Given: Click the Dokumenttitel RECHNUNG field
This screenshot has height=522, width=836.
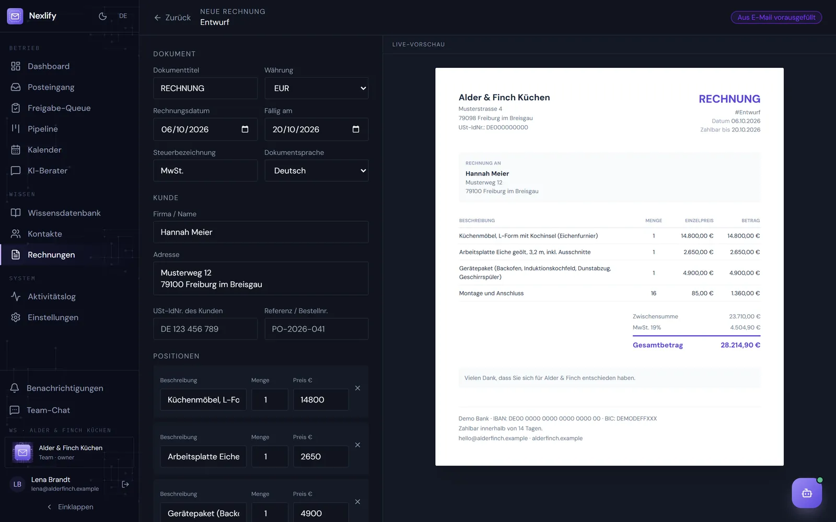Looking at the screenshot, I should 205,88.
